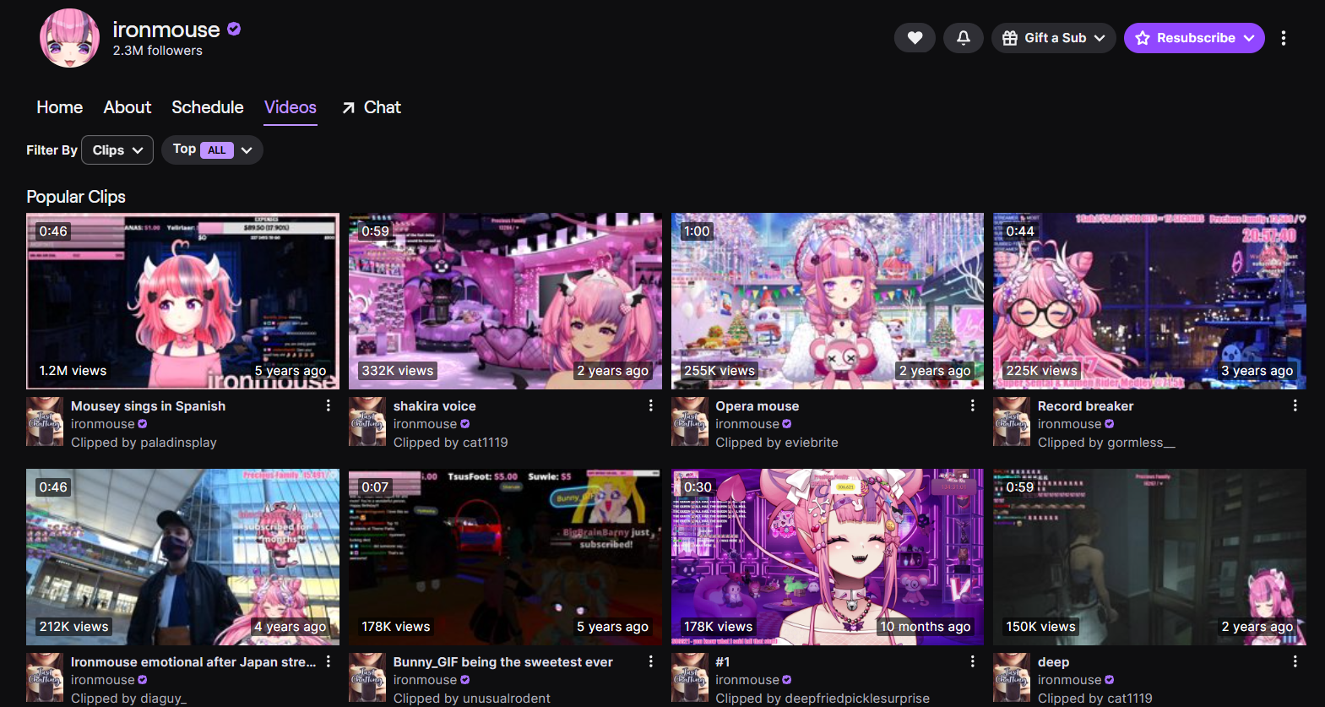
Task: Play the Mousey sings in Spanish clip thumbnail
Action: pos(182,302)
